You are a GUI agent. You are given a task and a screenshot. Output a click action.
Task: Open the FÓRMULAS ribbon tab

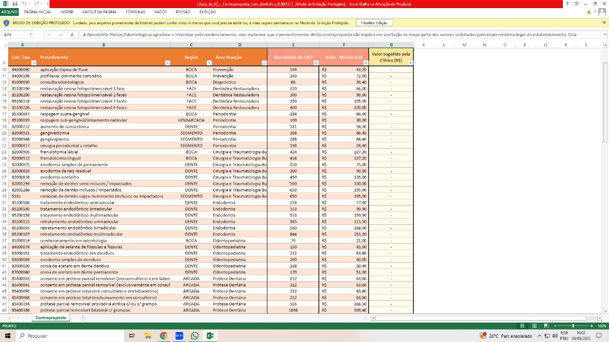click(136, 12)
